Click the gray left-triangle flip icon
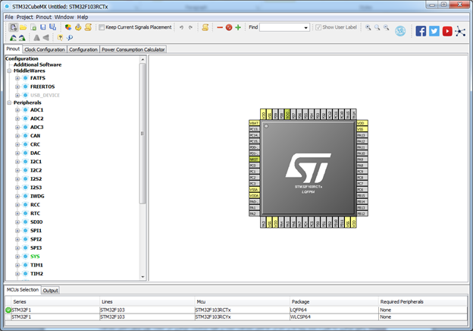The height and width of the screenshot is (331, 473). click(45, 38)
